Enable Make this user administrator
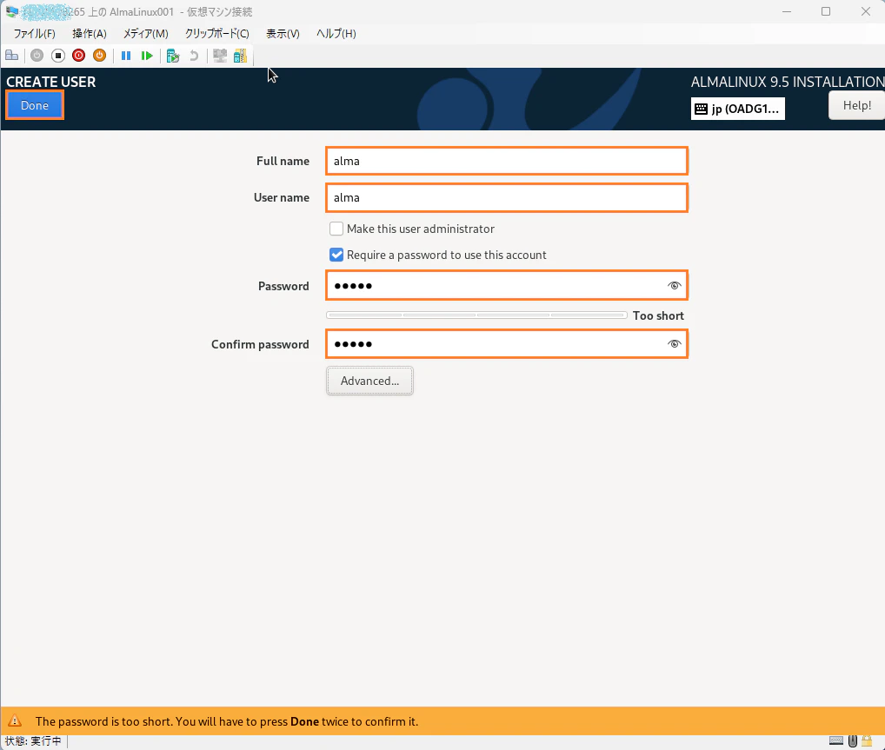The height and width of the screenshot is (750, 885). tap(336, 229)
